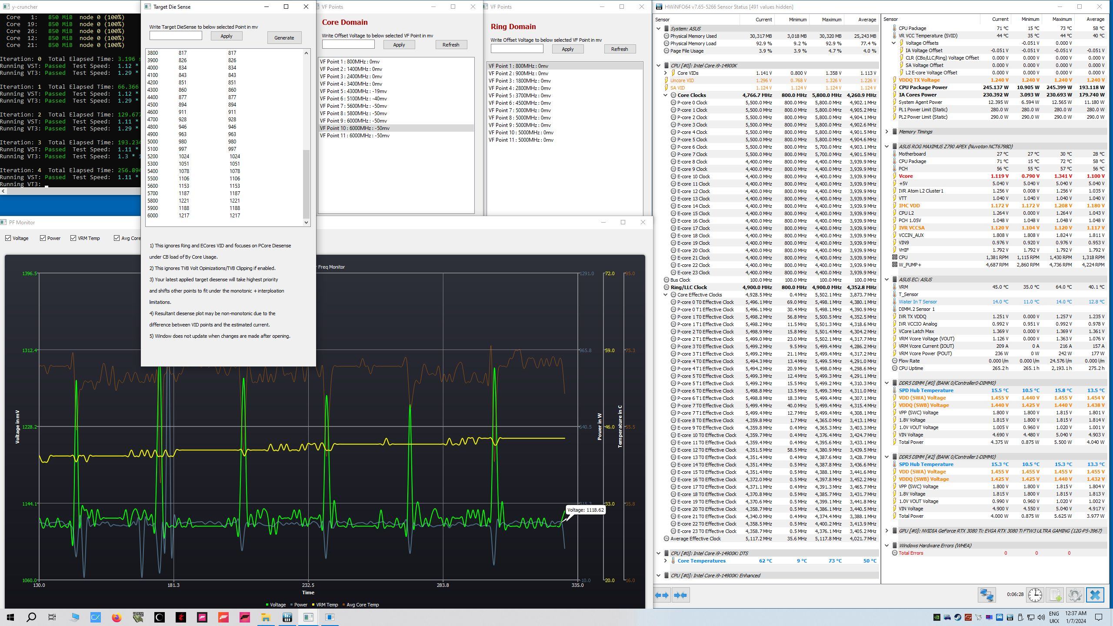Image resolution: width=1113 pixels, height=626 pixels.
Task: Expand Core Temperatures row
Action: [666, 561]
